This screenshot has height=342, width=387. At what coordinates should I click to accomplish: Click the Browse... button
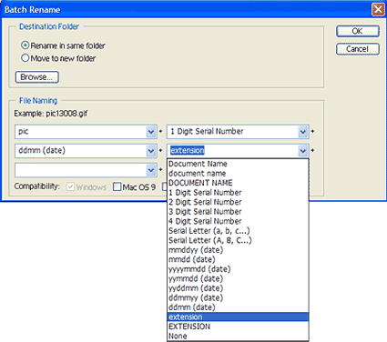pyautogui.click(x=36, y=77)
